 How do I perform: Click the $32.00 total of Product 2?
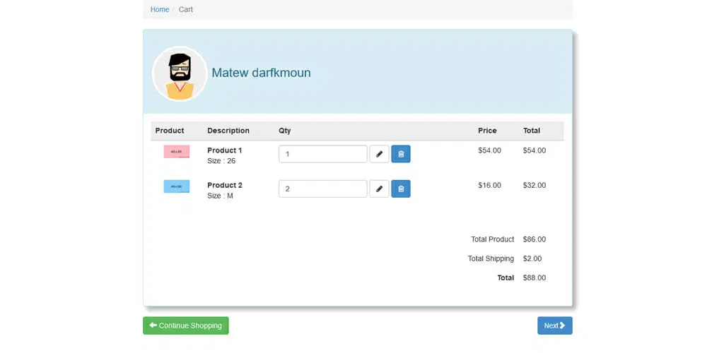pyautogui.click(x=534, y=185)
